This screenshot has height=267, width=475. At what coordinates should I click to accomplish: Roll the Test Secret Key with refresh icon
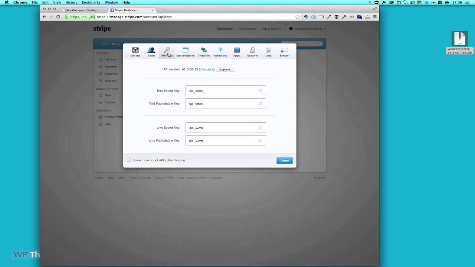260,90
